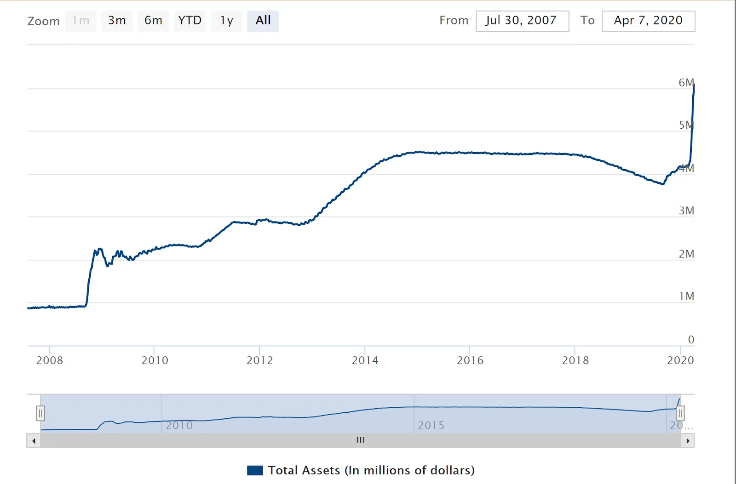
Task: Click the left navigator resize handle
Action: tap(41, 413)
